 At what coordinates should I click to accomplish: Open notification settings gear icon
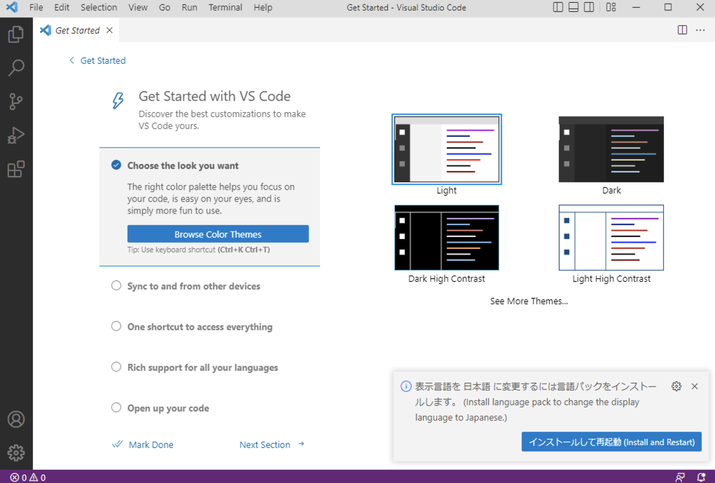[676, 386]
